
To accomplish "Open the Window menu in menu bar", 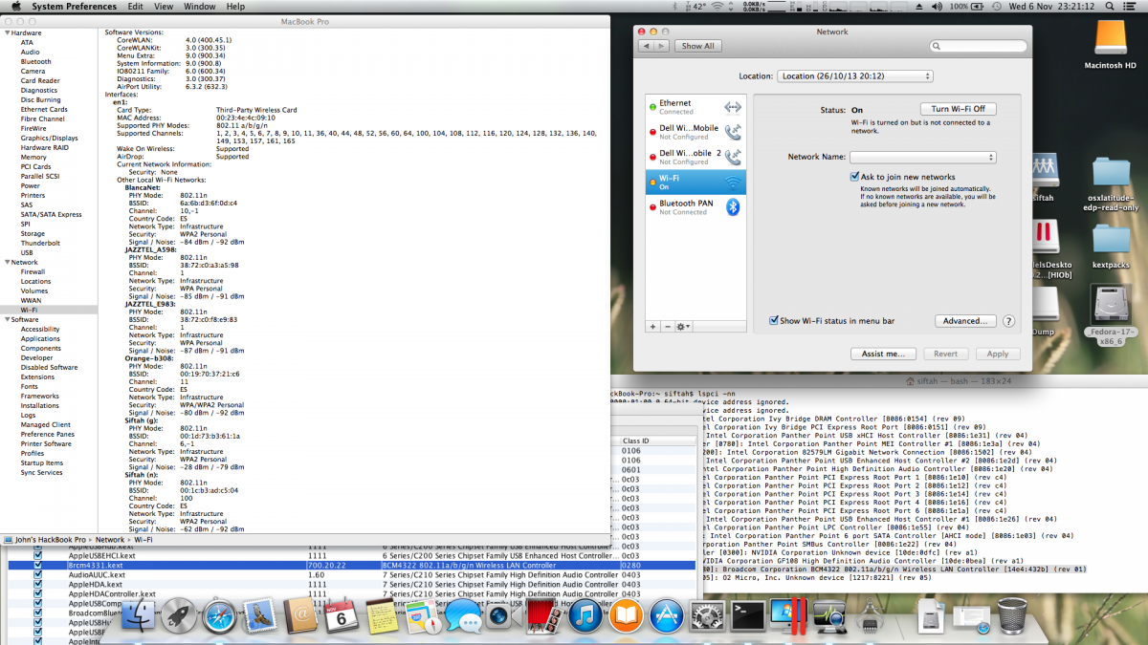I will click(199, 7).
